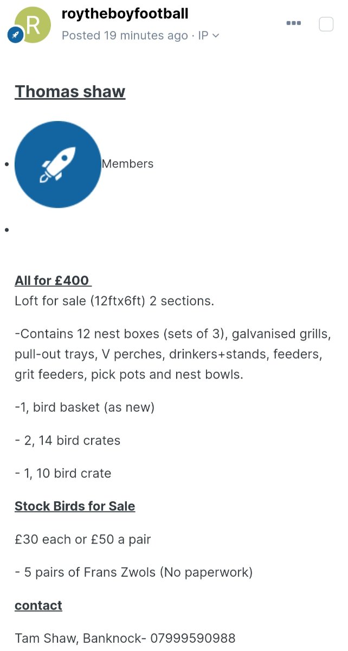Image resolution: width=348 pixels, height=651 pixels.
Task: Click the 'Posted 19 minutes ago' timestamp
Action: point(125,35)
